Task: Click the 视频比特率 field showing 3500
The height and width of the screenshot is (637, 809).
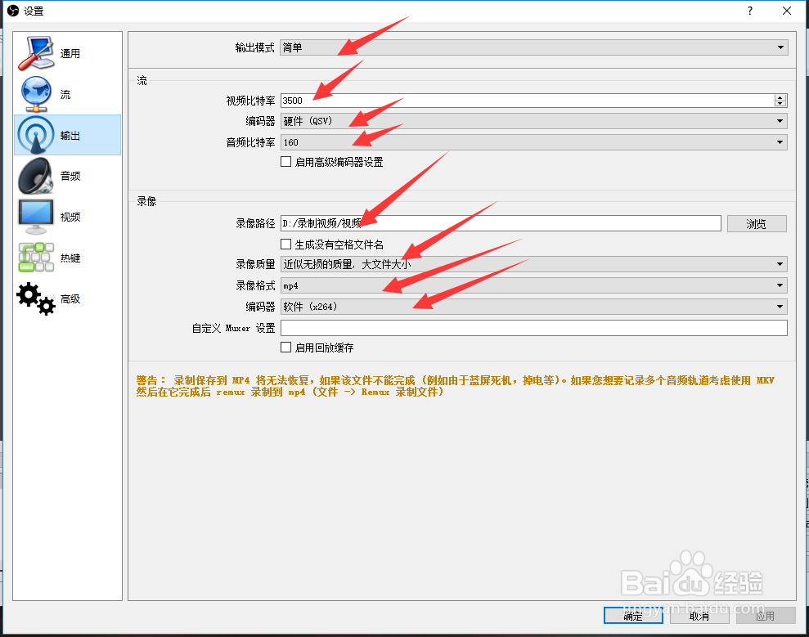Action: [528, 101]
